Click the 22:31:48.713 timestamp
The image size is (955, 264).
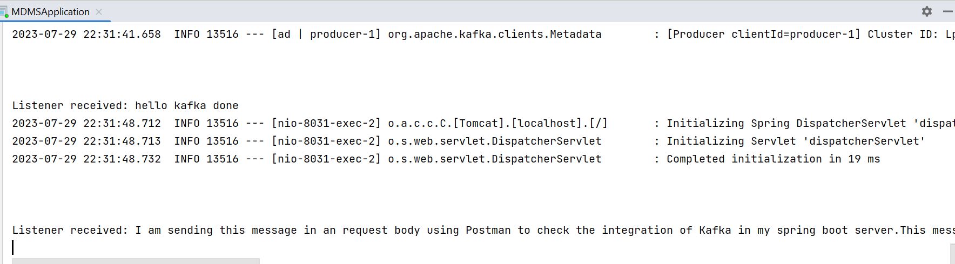coord(122,141)
